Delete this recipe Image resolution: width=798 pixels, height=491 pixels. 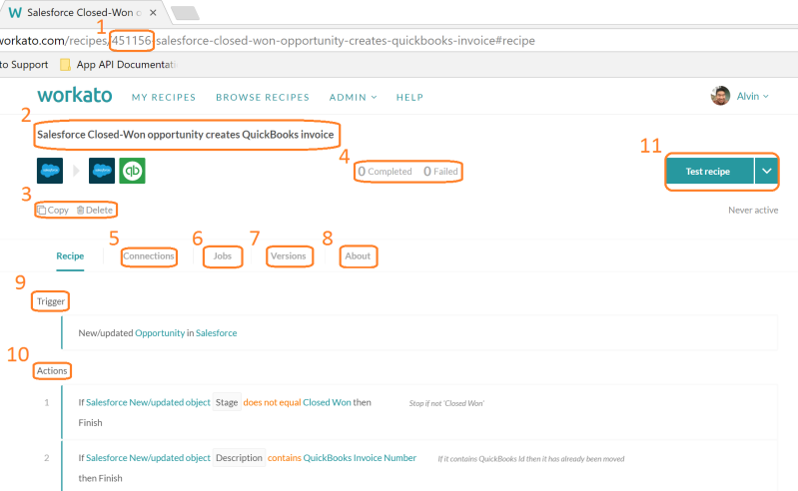click(95, 210)
